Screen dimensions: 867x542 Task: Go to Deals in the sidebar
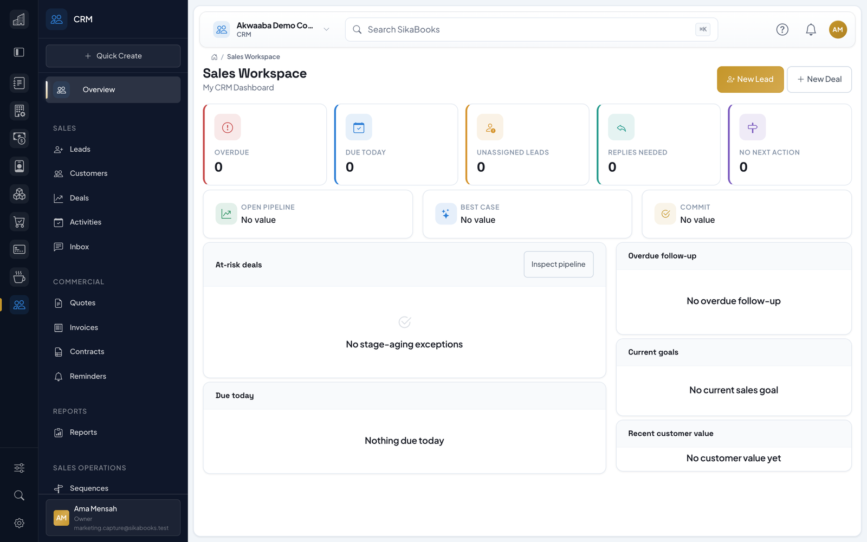tap(113, 198)
